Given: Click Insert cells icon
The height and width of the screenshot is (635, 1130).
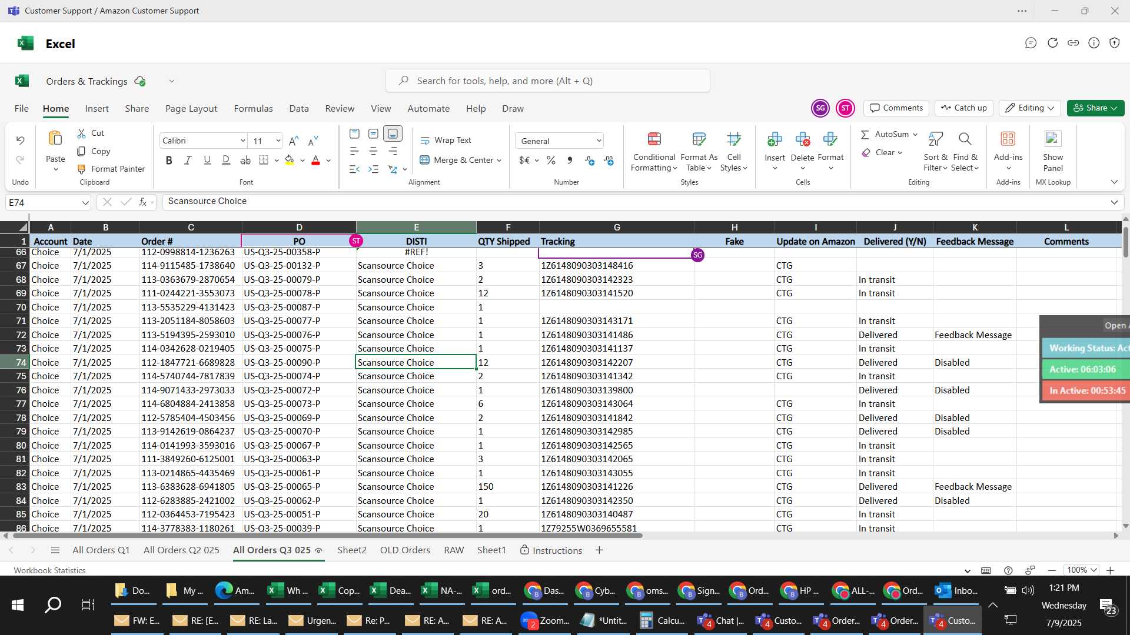Looking at the screenshot, I should (775, 139).
